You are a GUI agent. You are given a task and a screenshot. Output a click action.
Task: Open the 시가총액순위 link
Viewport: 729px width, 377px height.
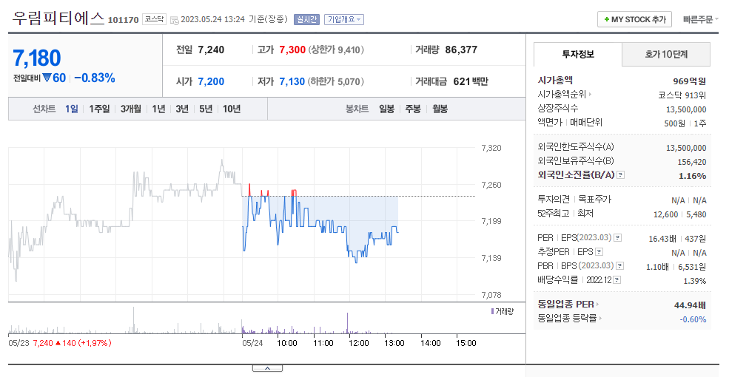point(562,95)
